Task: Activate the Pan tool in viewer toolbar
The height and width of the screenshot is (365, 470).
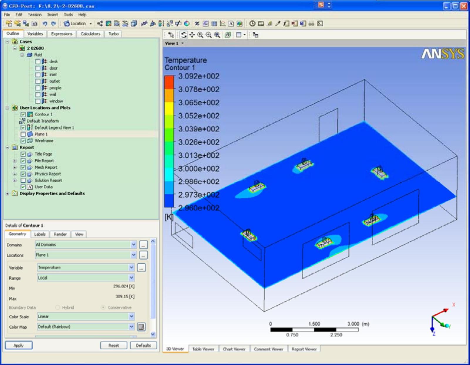Action: pos(192,35)
